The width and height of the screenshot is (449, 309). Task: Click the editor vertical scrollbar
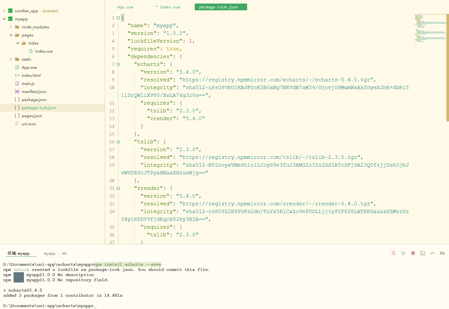(x=448, y=68)
